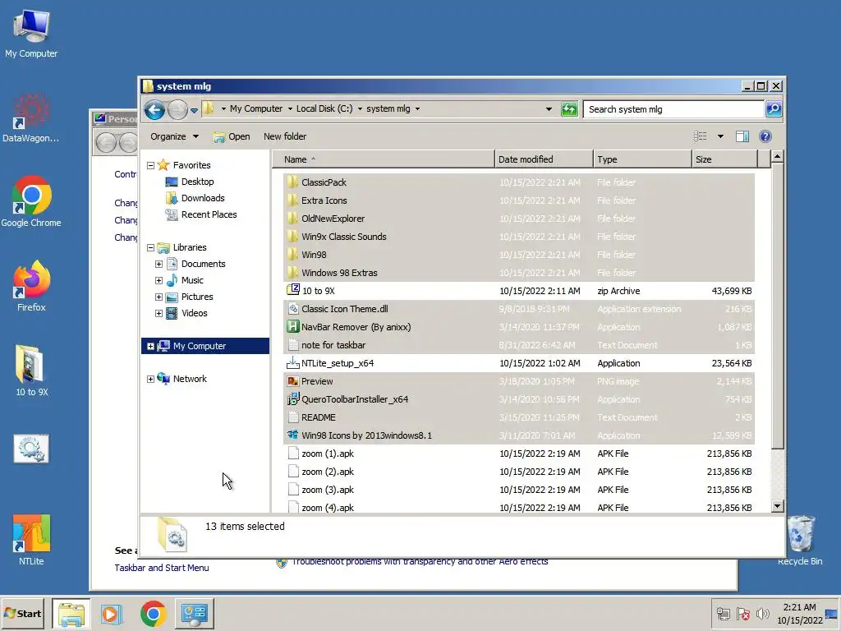Select the Win9x Classic Sounds folder
This screenshot has height=631, width=841.
[519, 237]
